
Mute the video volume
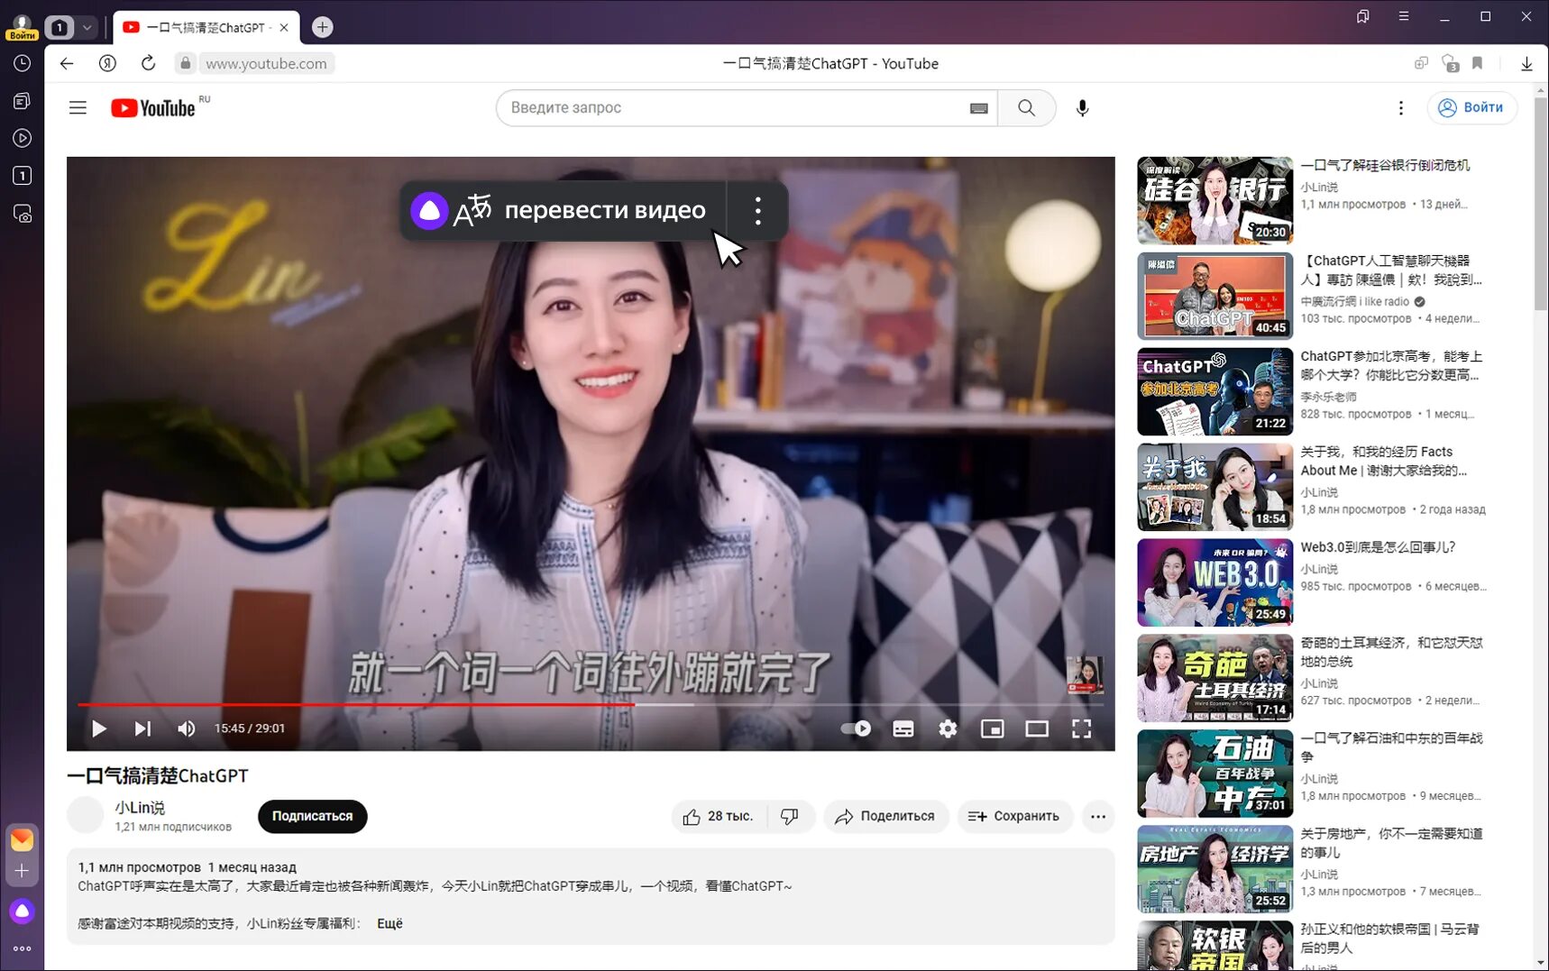pos(187,728)
